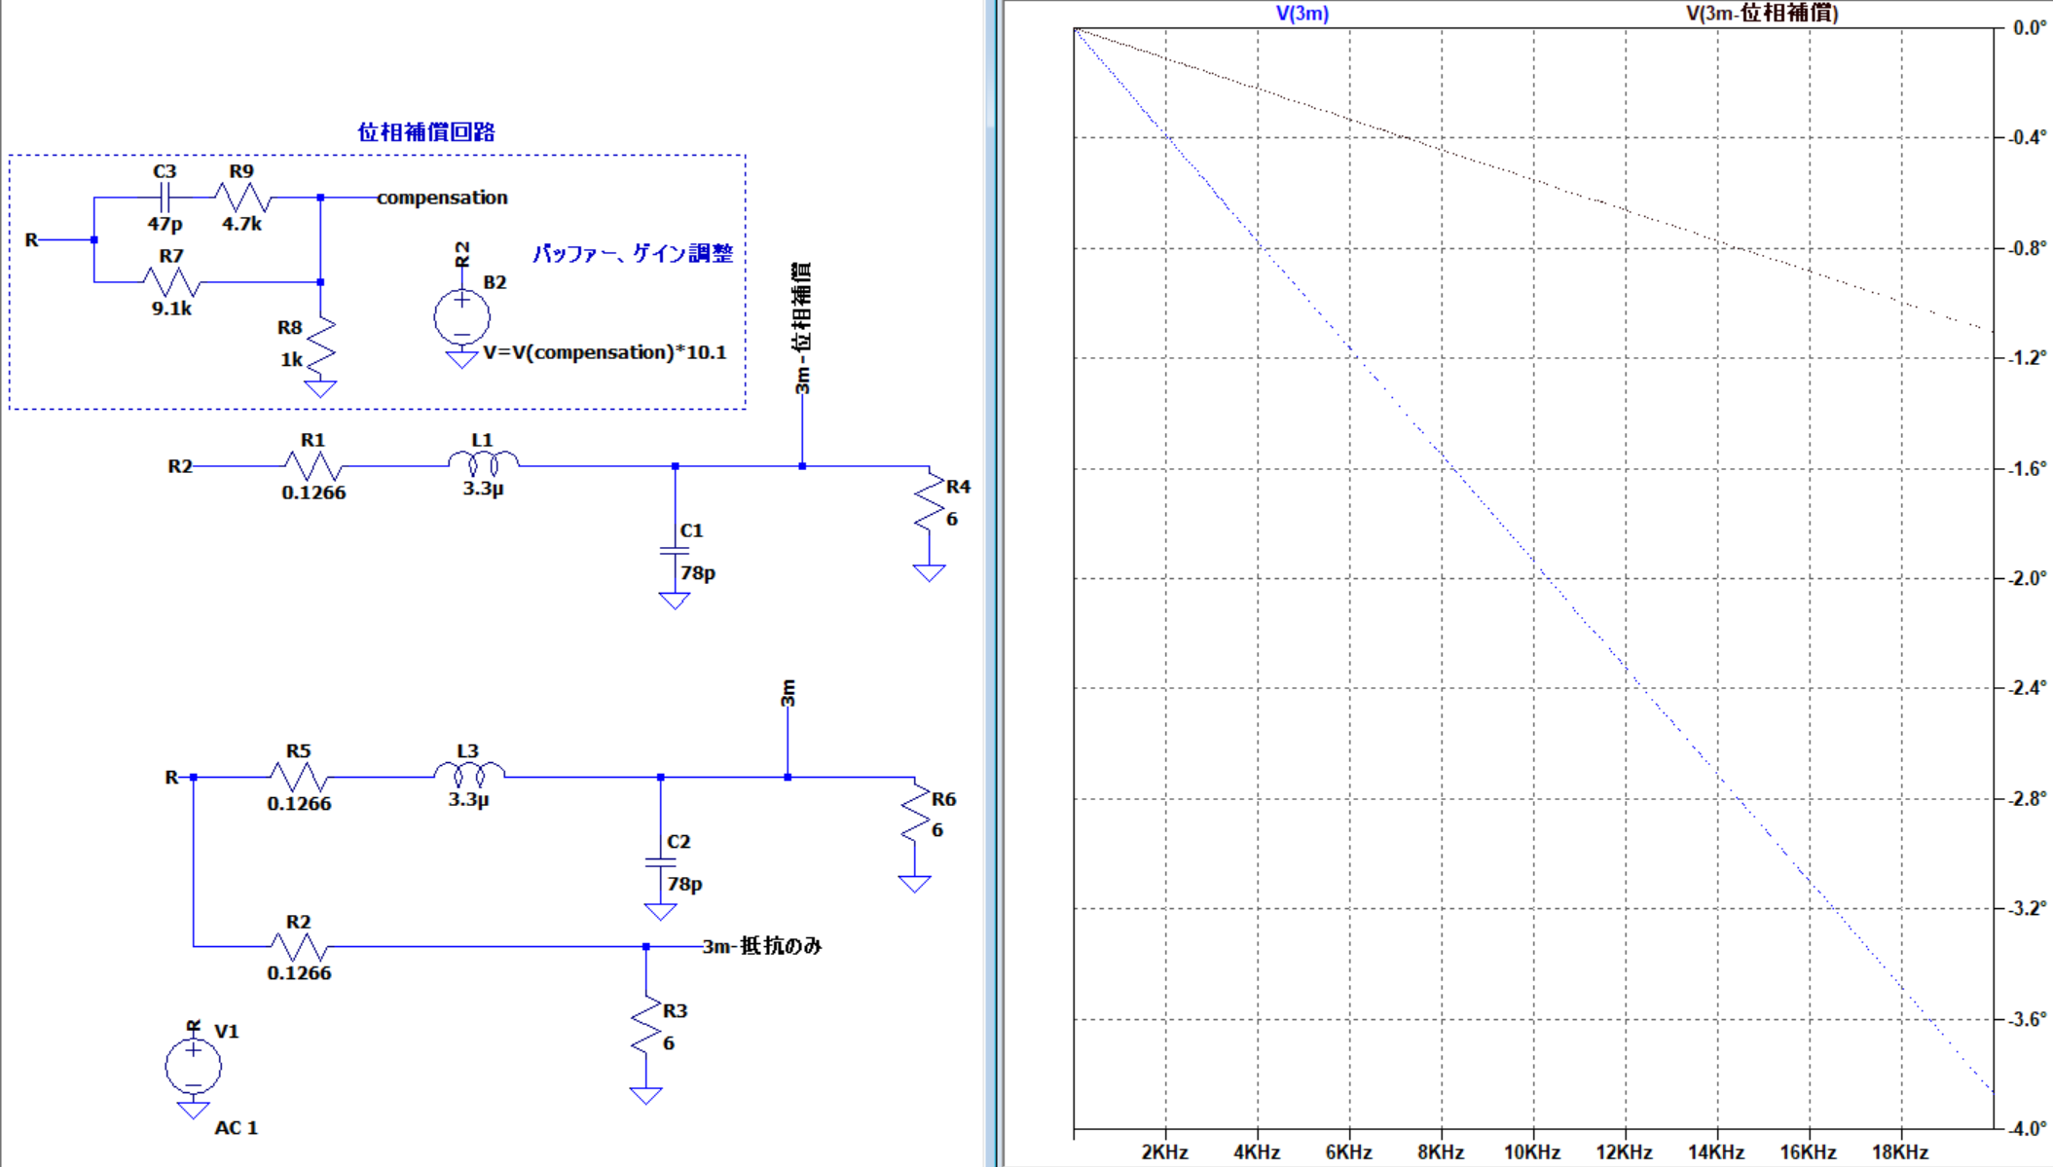Screen dimensions: 2053x1167
Task: Select the L1 inductor symbol
Action: (483, 462)
